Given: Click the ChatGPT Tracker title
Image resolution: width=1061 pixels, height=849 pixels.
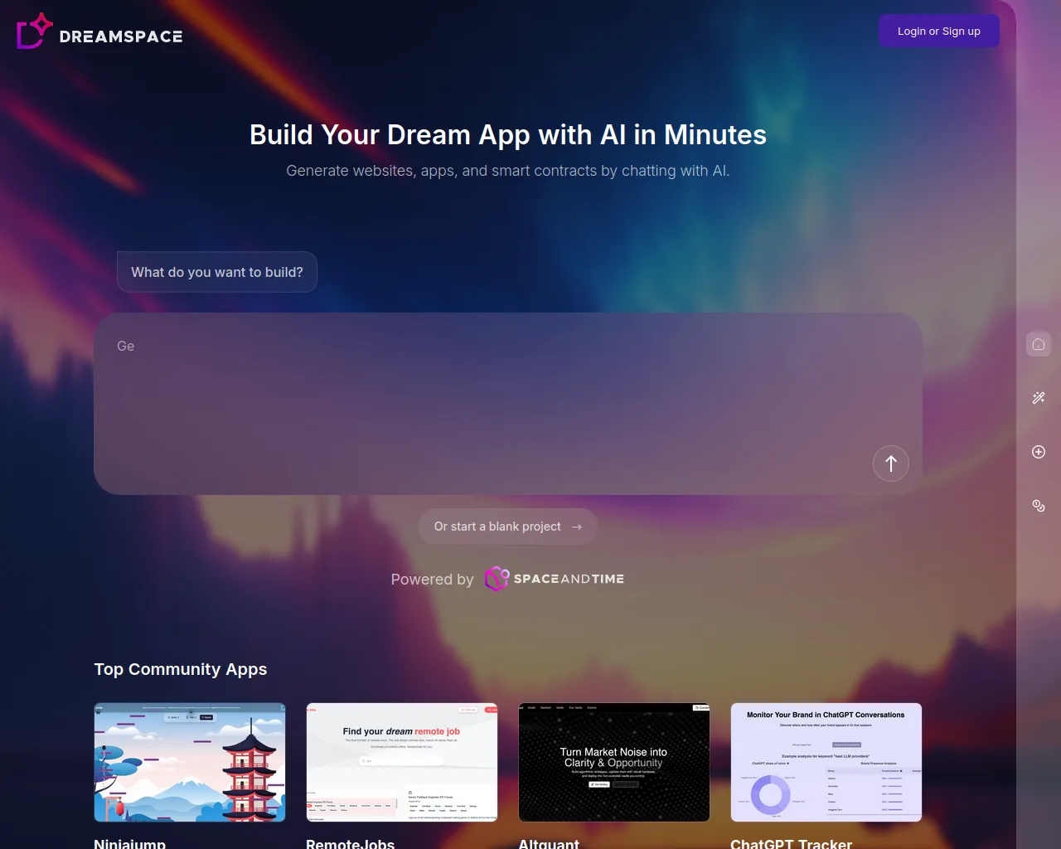Looking at the screenshot, I should [791, 843].
